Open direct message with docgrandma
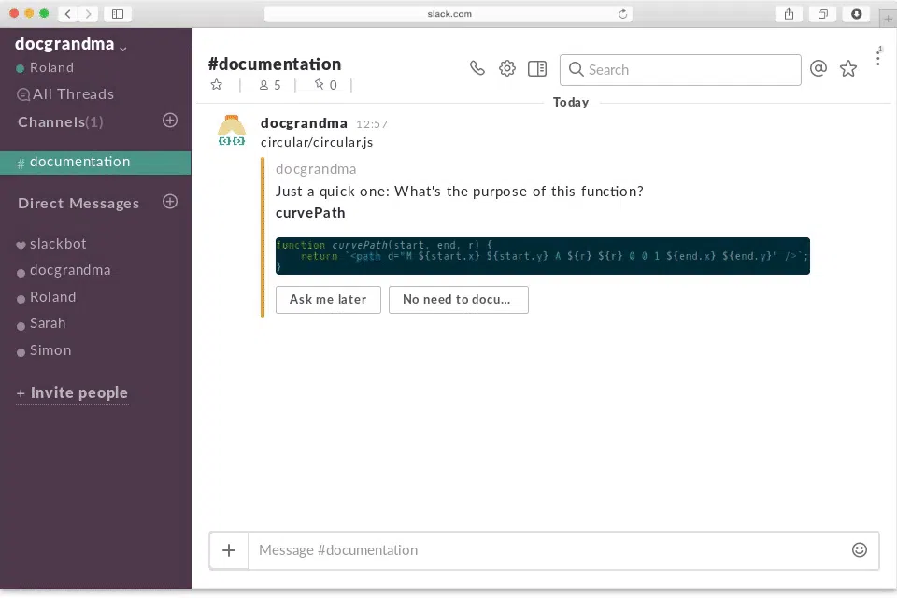The width and height of the screenshot is (897, 598). (x=64, y=270)
